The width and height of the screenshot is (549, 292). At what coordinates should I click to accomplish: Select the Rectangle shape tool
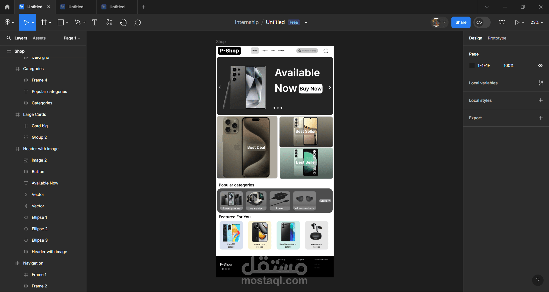click(61, 22)
